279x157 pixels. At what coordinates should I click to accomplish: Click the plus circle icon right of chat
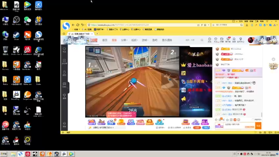pos(273,59)
